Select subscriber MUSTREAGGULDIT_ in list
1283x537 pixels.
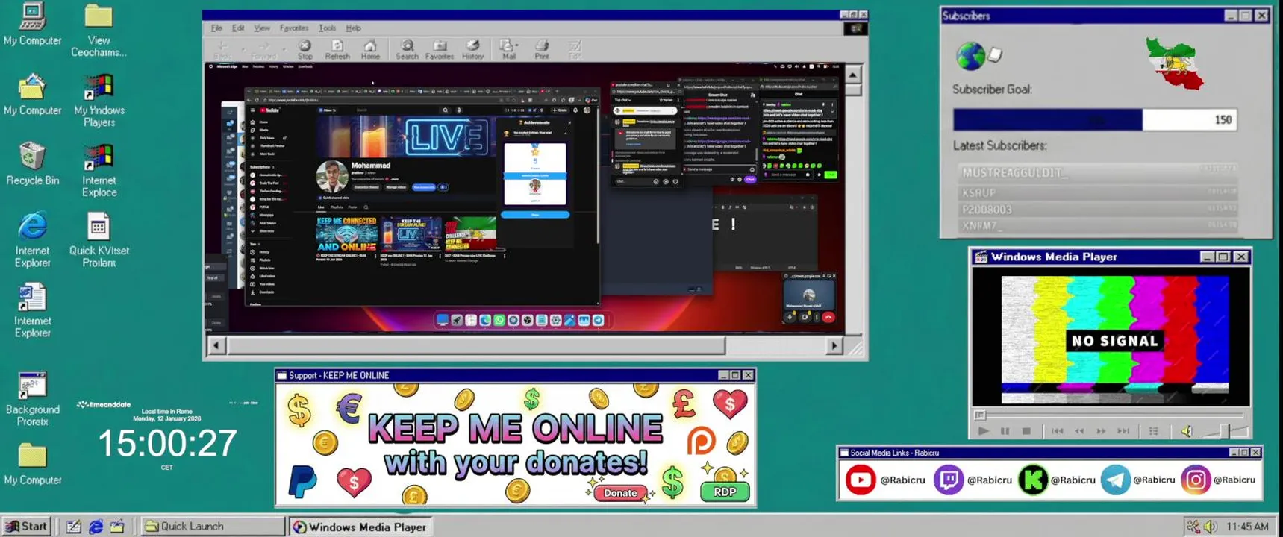[x=1097, y=172]
